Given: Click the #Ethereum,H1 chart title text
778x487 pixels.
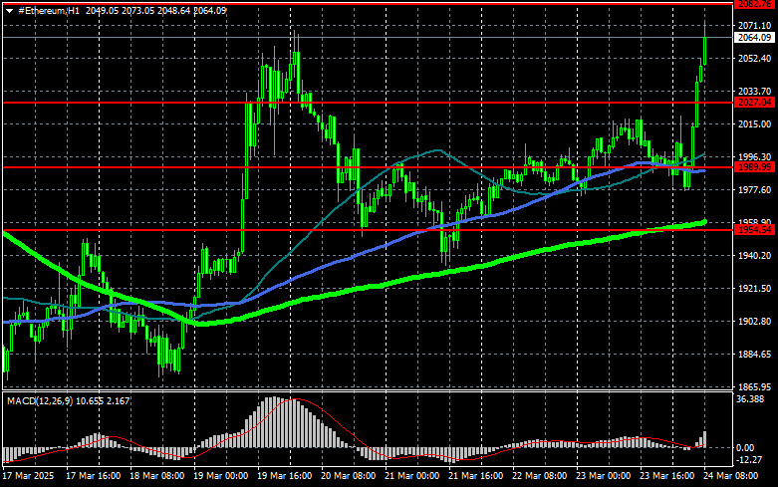Looking at the screenshot, I should pyautogui.click(x=49, y=10).
